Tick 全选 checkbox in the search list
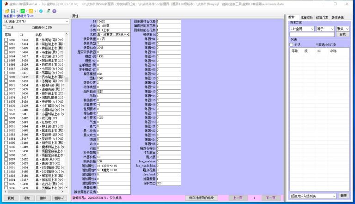Viewport: 355px width, 204px height. (x=292, y=45)
